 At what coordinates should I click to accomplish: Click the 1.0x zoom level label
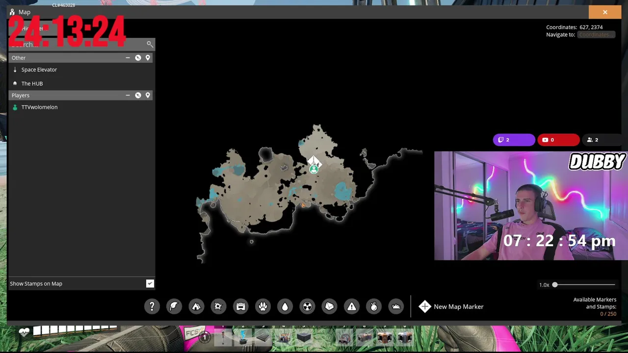pyautogui.click(x=544, y=285)
